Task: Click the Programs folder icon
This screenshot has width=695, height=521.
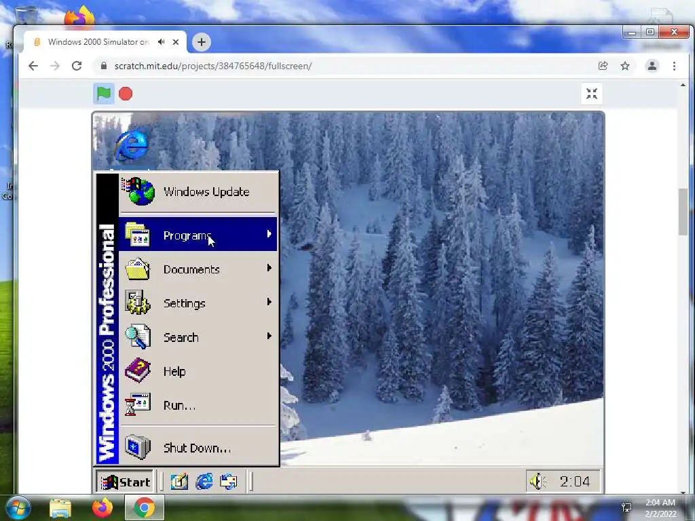Action: click(137, 234)
